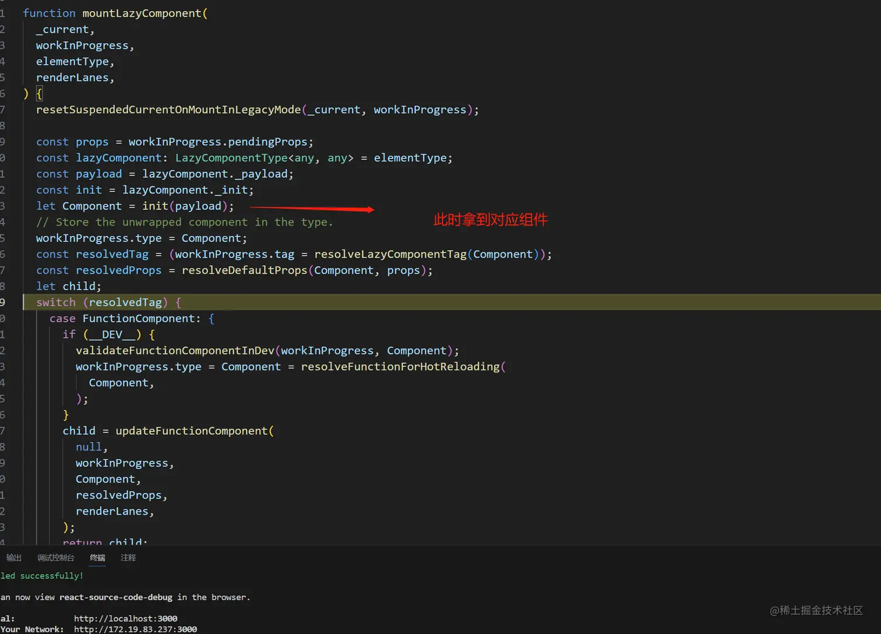This screenshot has height=634, width=881.
Task: Place cursor on resetSuspendedCurrentOnMountInLegacyMode call
Action: pos(168,110)
